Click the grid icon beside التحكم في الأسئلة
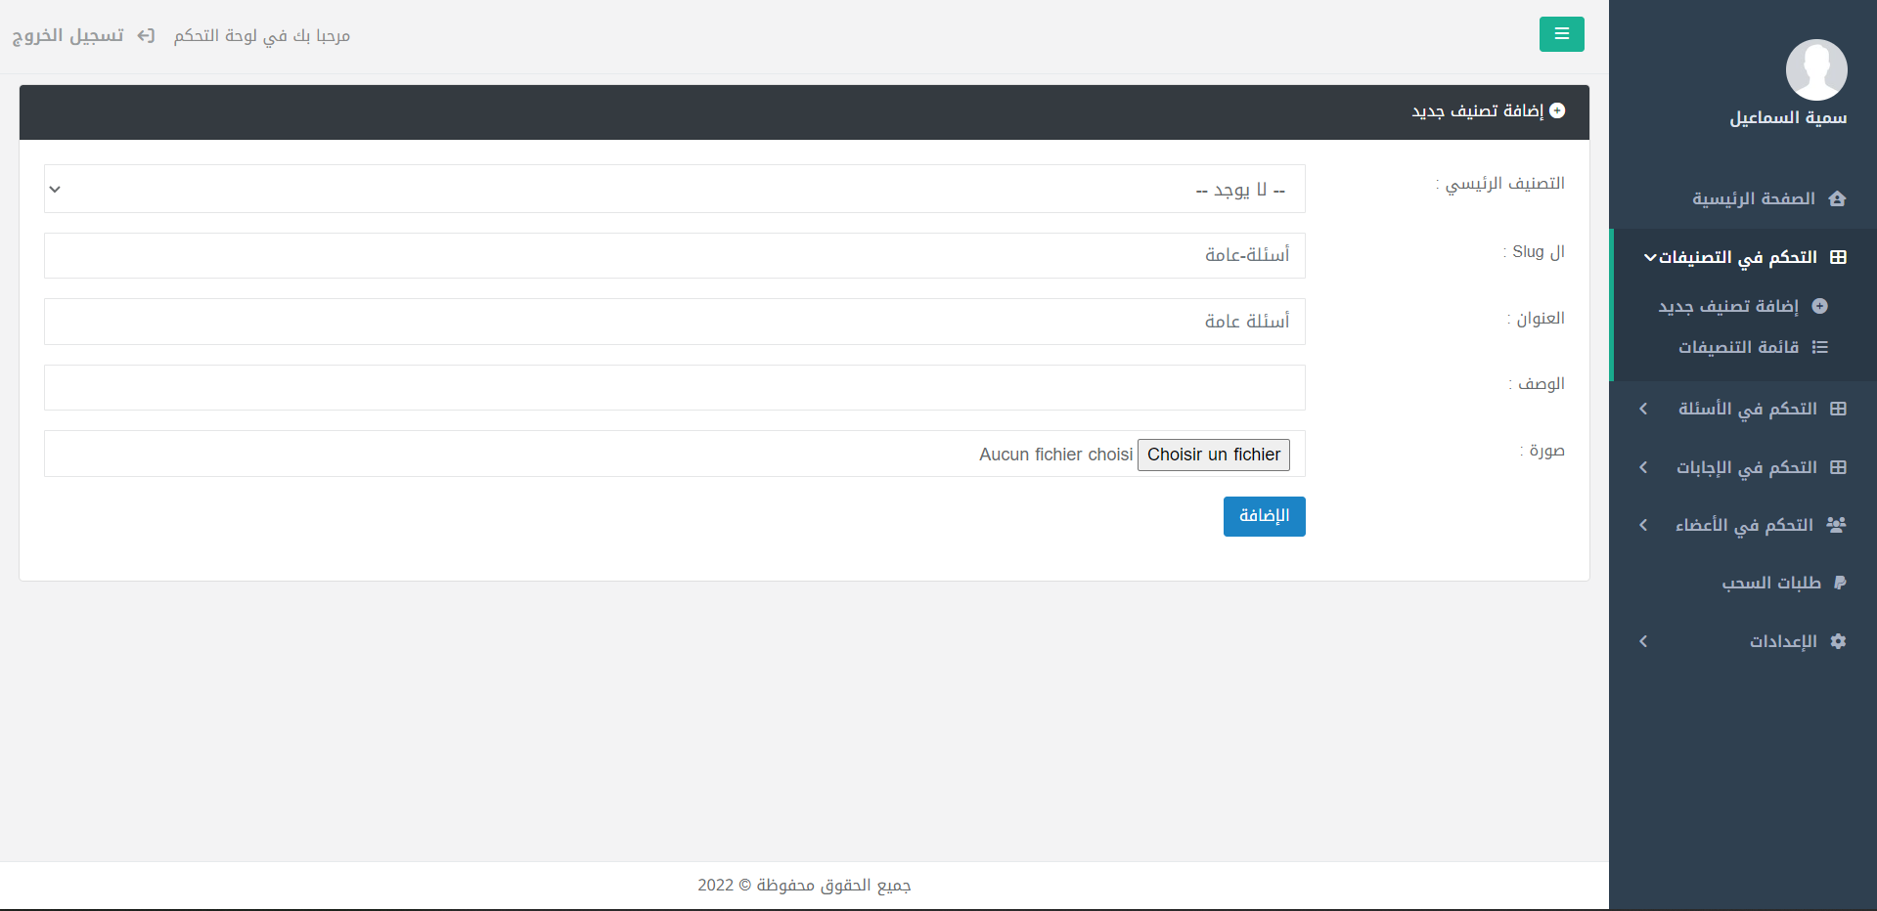The width and height of the screenshot is (1877, 911). point(1838,409)
